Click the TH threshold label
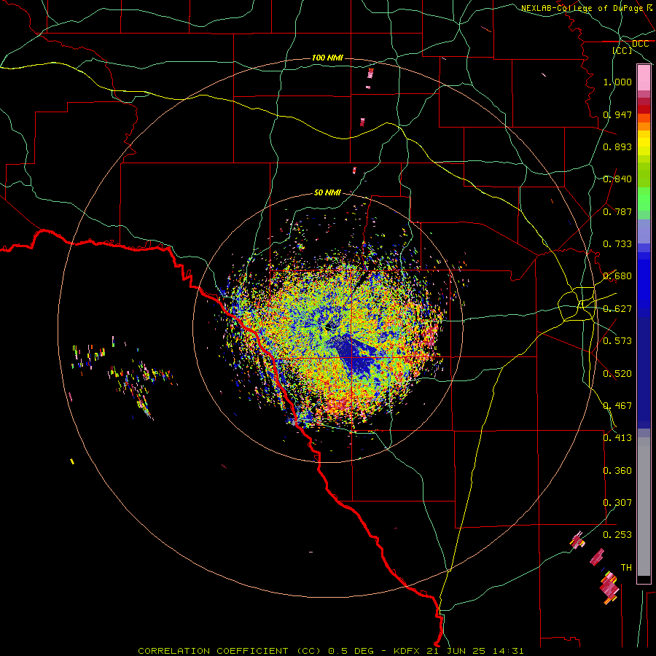The height and width of the screenshot is (656, 656). [x=626, y=568]
